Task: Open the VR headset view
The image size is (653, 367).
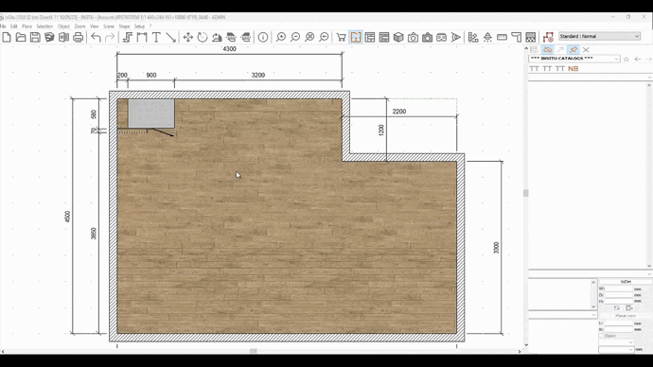Action: click(441, 38)
